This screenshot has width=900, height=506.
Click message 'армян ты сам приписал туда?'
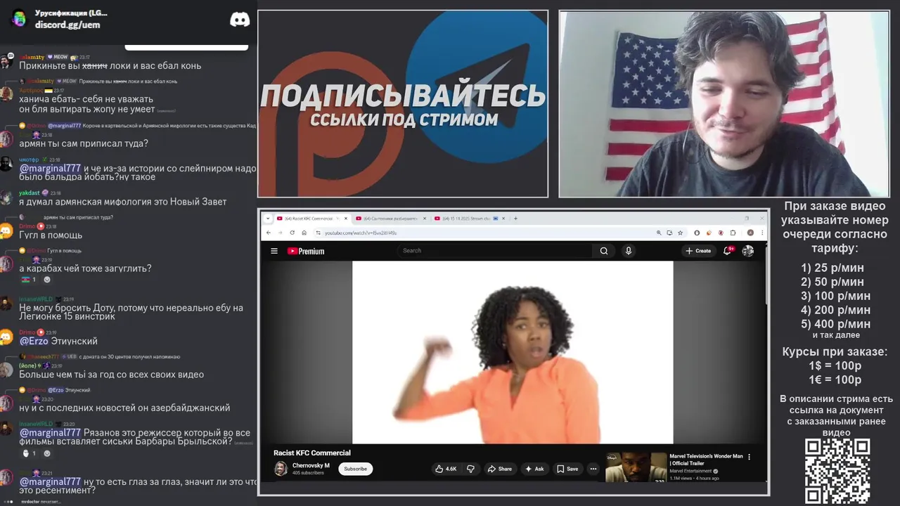pos(84,143)
